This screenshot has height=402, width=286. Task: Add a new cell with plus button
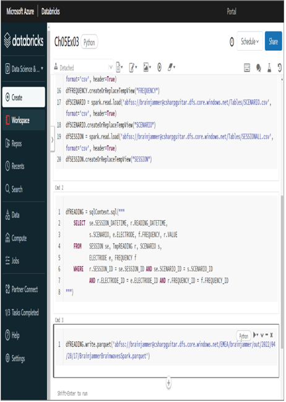(168, 383)
